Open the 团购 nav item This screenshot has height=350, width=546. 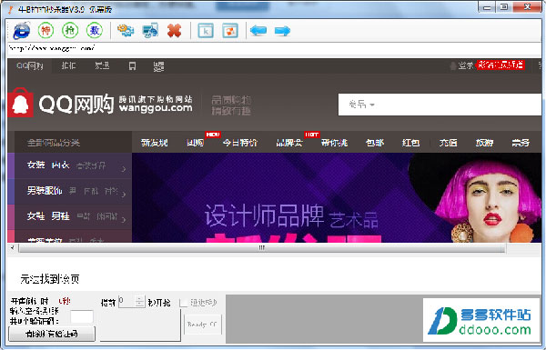point(195,143)
